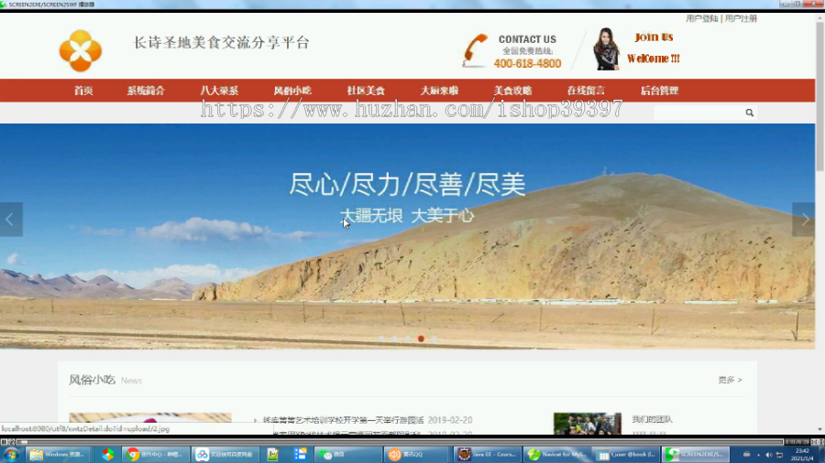Screen dimensions: 825x463
Task: Click the team photo thumbnail
Action: tap(588, 424)
